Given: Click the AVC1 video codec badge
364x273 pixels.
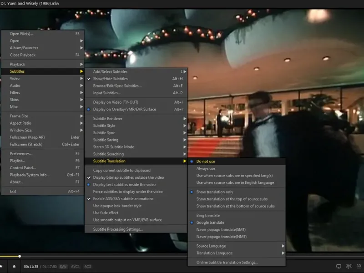Looking at the screenshot, I should (x=76, y=266).
